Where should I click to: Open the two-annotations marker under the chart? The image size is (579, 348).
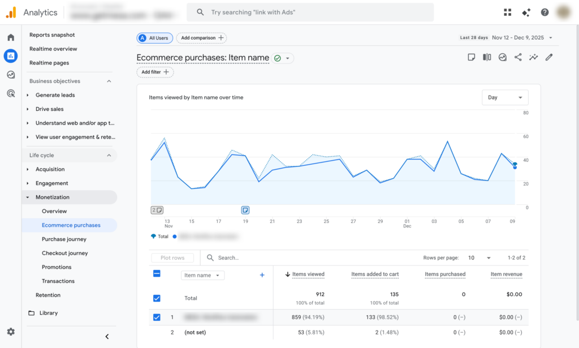157,210
